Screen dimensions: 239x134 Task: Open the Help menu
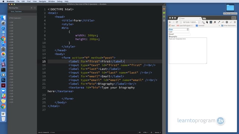[66, 1]
